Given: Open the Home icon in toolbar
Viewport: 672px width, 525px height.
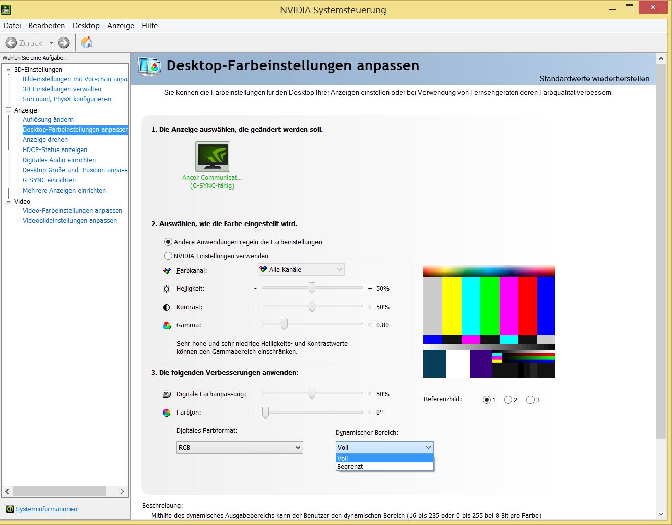Looking at the screenshot, I should tap(87, 43).
